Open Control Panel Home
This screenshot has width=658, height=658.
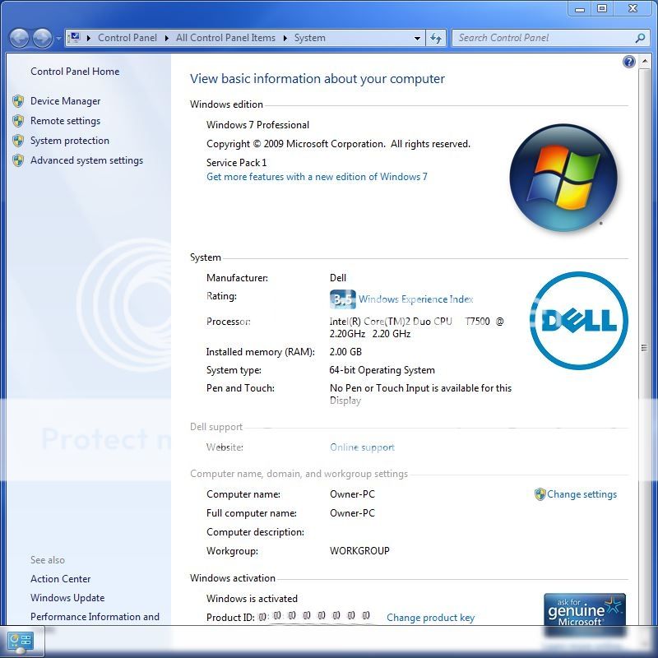(75, 72)
